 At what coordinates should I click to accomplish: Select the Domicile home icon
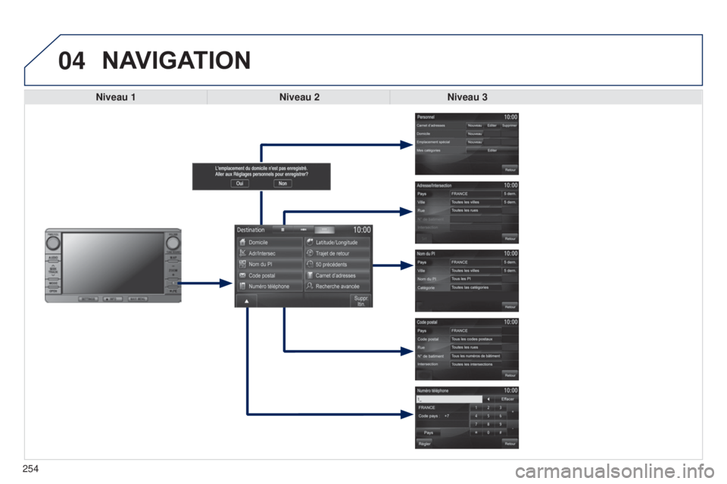[x=242, y=242]
